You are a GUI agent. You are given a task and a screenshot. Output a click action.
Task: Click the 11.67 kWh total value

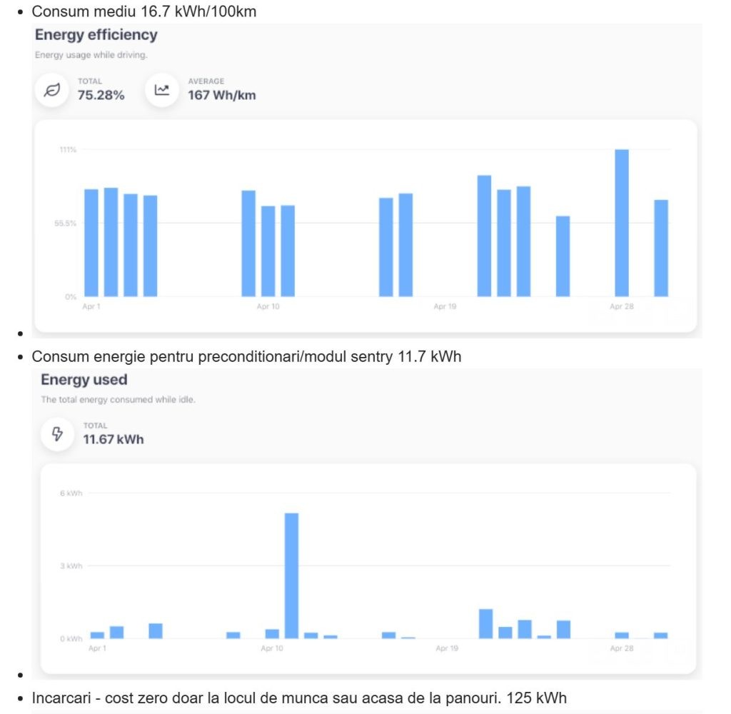click(114, 439)
